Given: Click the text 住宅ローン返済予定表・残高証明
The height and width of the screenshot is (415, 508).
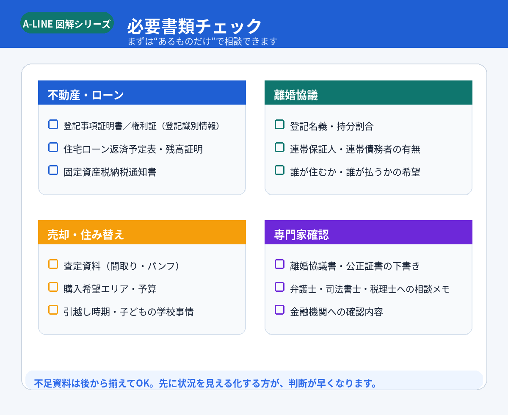Looking at the screenshot, I should tap(133, 149).
